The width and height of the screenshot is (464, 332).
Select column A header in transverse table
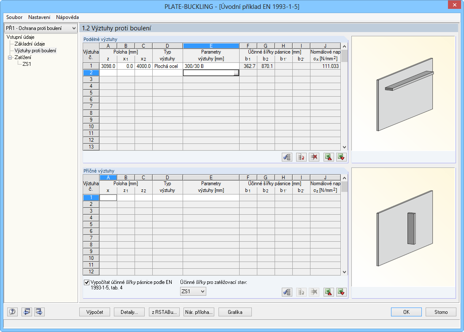(x=108, y=178)
